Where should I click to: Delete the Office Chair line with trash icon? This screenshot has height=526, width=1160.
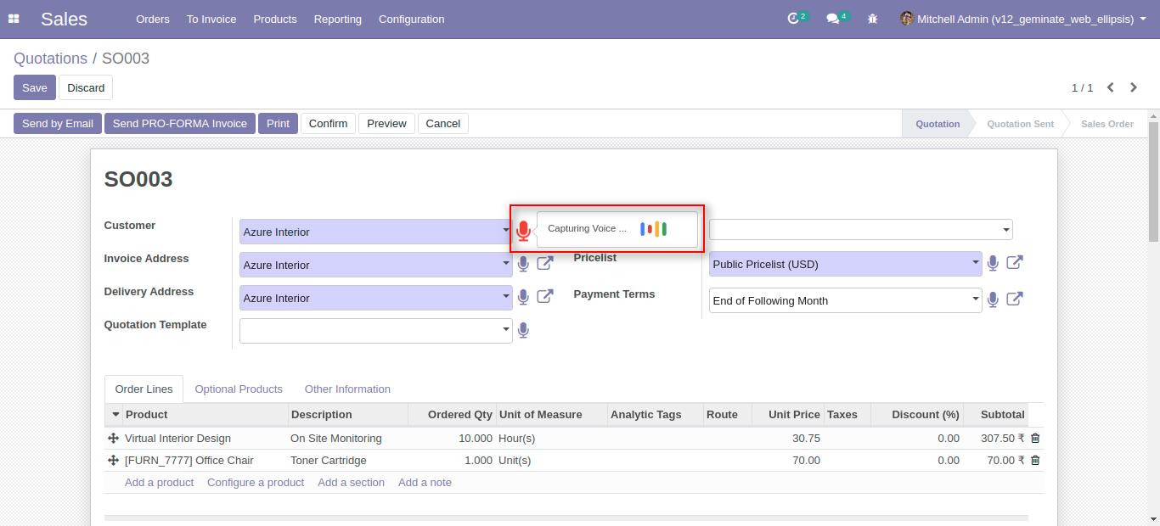[1035, 460]
